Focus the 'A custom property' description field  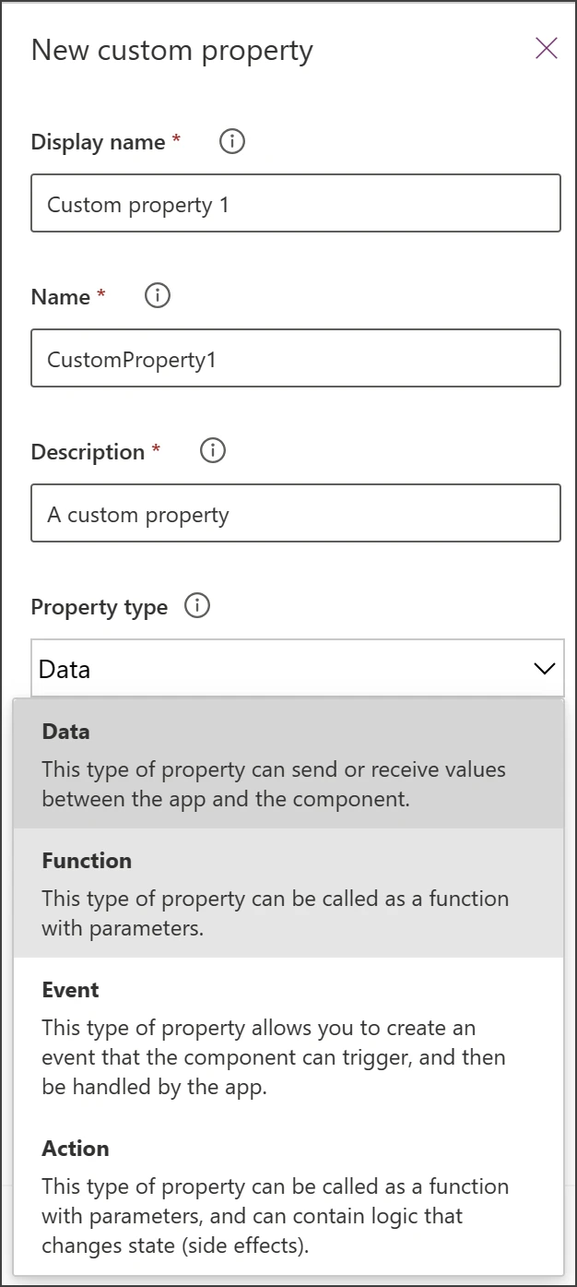(295, 514)
